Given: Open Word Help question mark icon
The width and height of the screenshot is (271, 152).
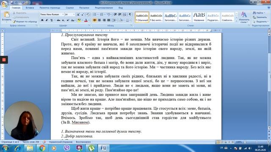Looking at the screenshot, I should [x=269, y=8].
